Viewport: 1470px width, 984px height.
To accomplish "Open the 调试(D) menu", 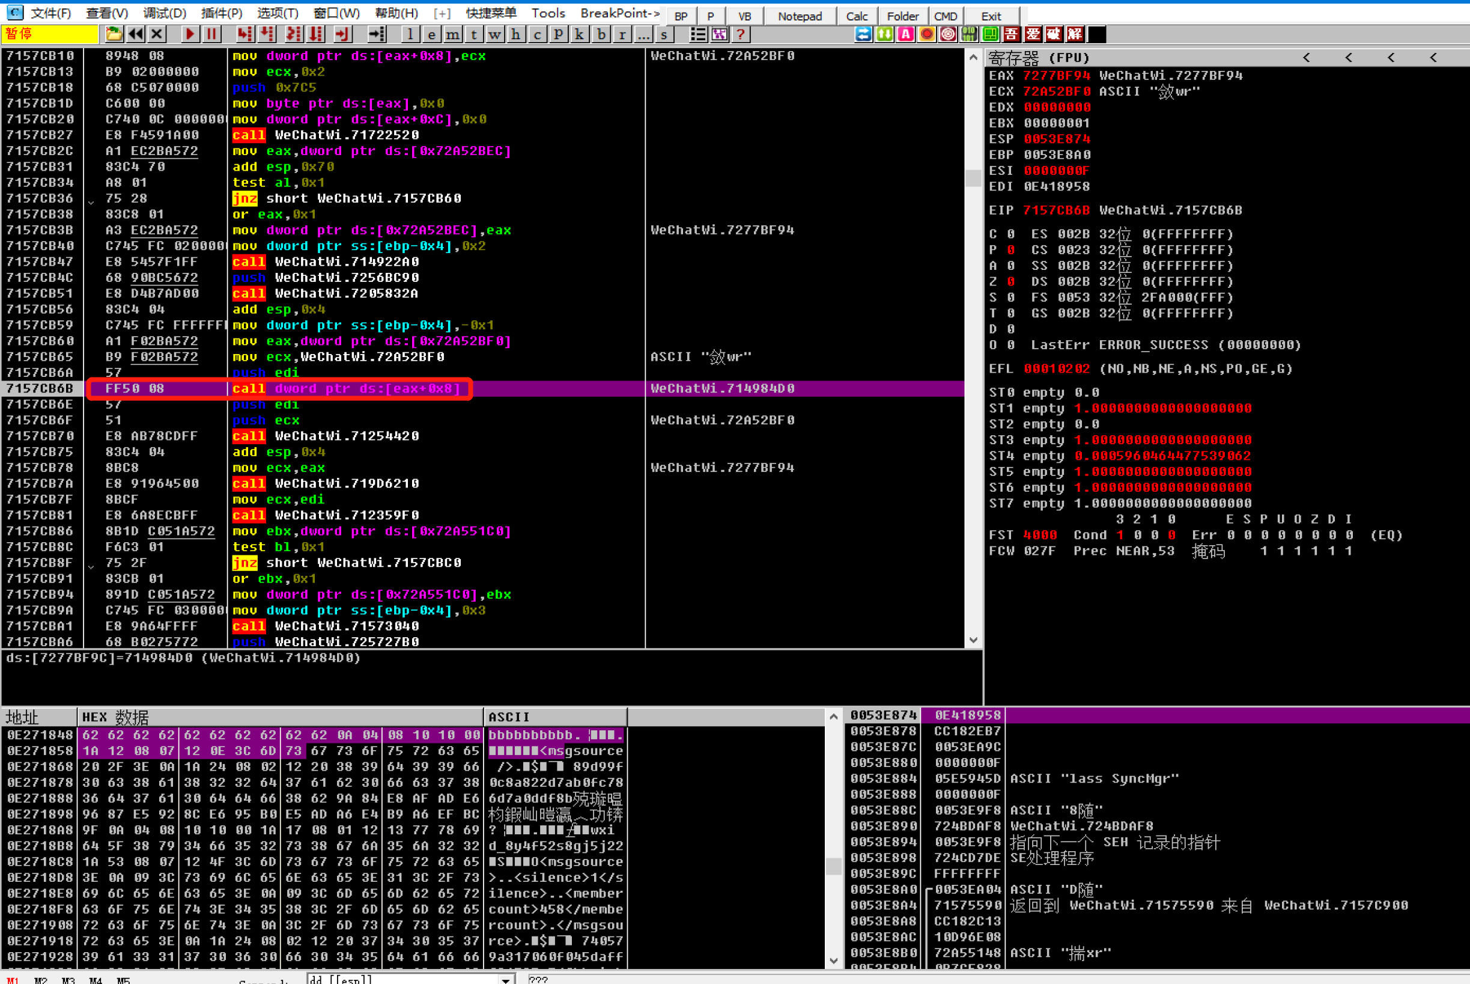I will tap(165, 13).
